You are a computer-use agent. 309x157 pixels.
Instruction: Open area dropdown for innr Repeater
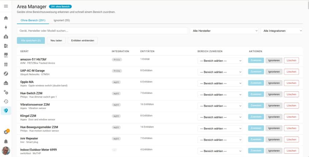pos(220,140)
